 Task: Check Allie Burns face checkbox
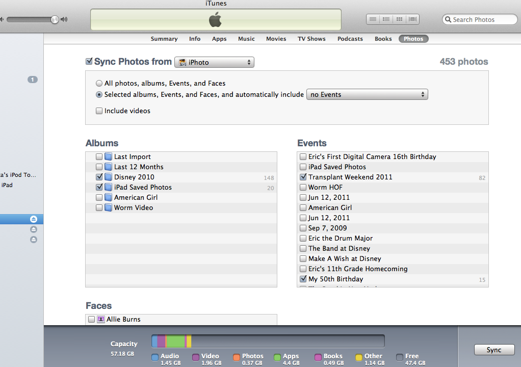click(x=92, y=319)
